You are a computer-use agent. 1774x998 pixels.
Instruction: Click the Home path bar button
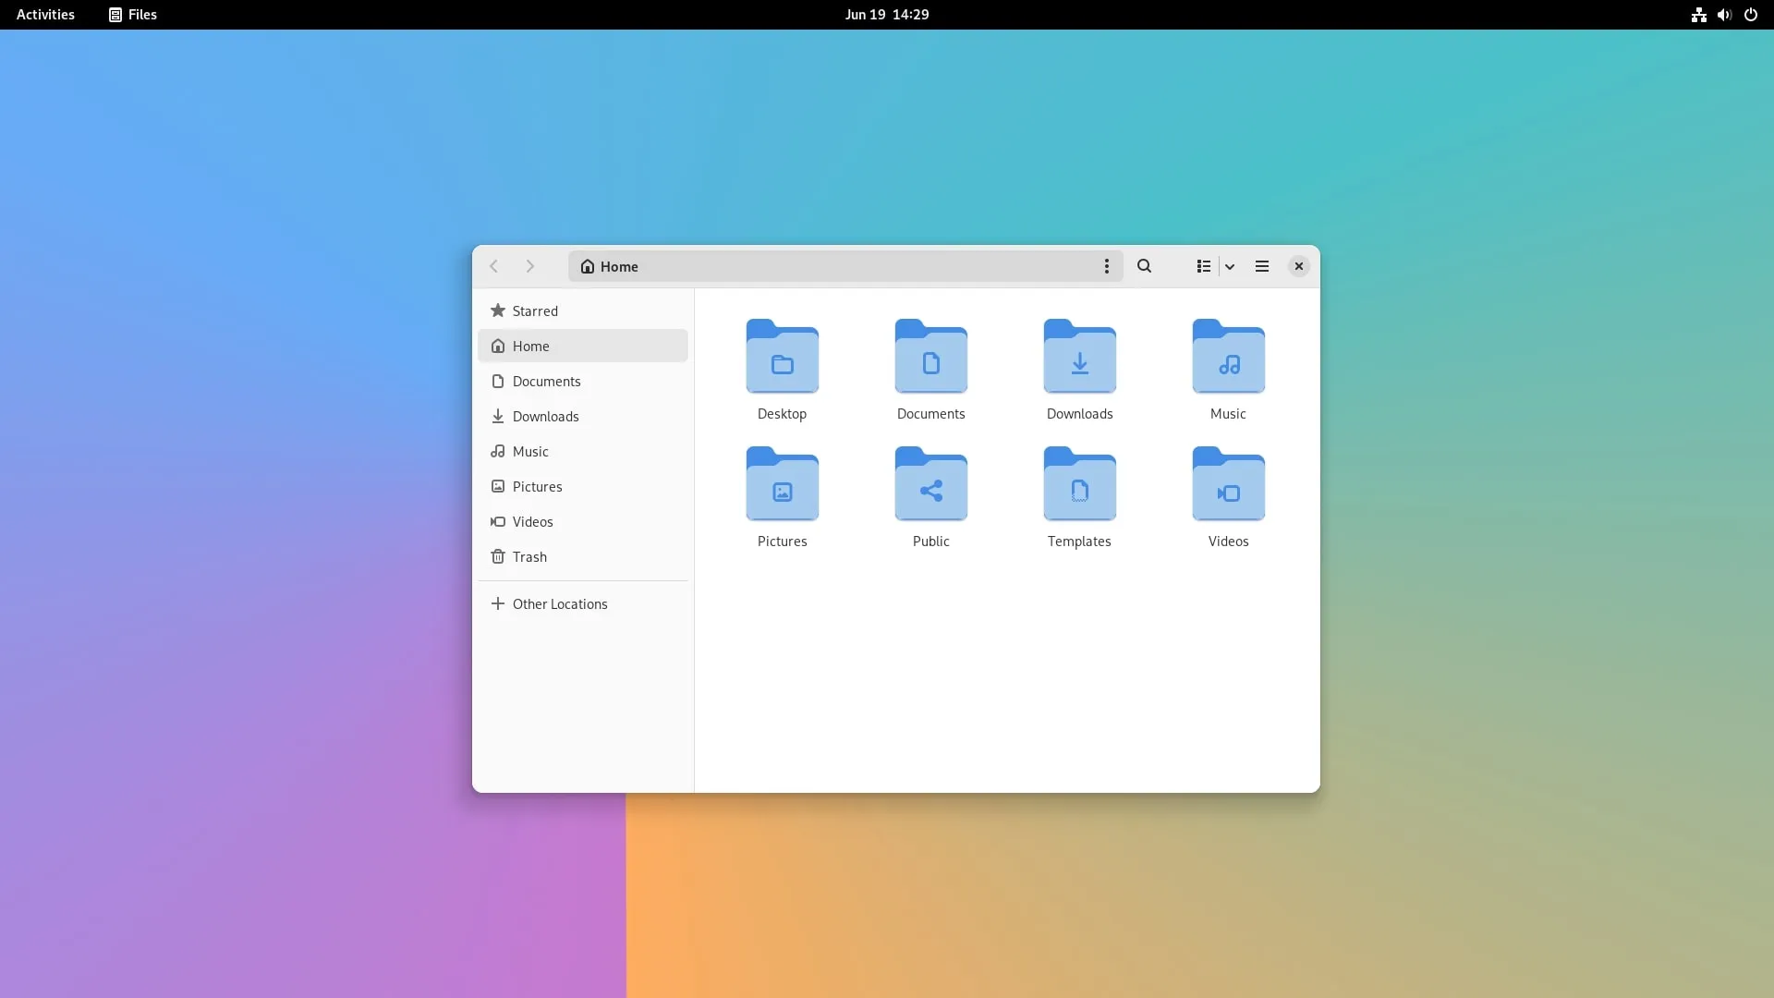610,266
